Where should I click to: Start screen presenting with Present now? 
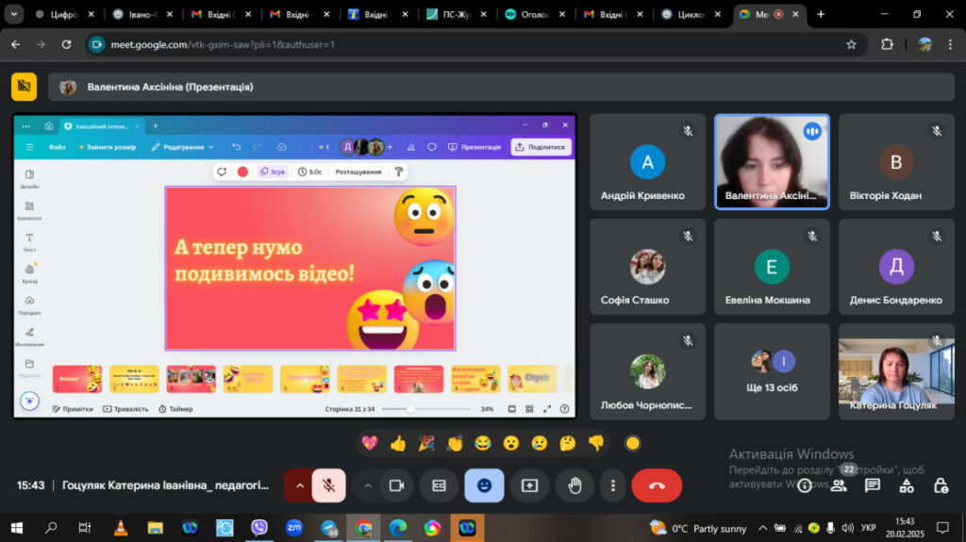point(529,485)
